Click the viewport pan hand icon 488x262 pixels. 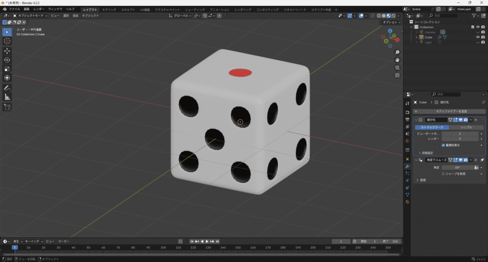(397, 60)
